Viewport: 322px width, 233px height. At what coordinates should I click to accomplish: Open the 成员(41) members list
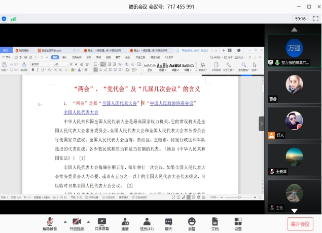coord(147,223)
